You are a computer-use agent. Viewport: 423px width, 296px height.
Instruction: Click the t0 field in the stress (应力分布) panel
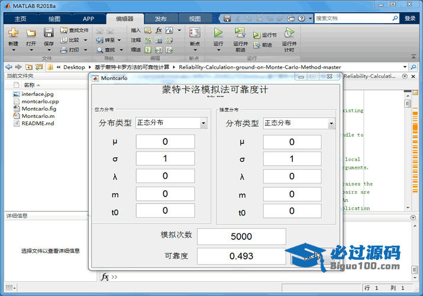[x=165, y=211]
